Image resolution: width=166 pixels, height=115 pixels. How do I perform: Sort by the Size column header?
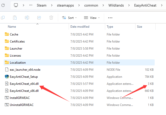[140, 27]
